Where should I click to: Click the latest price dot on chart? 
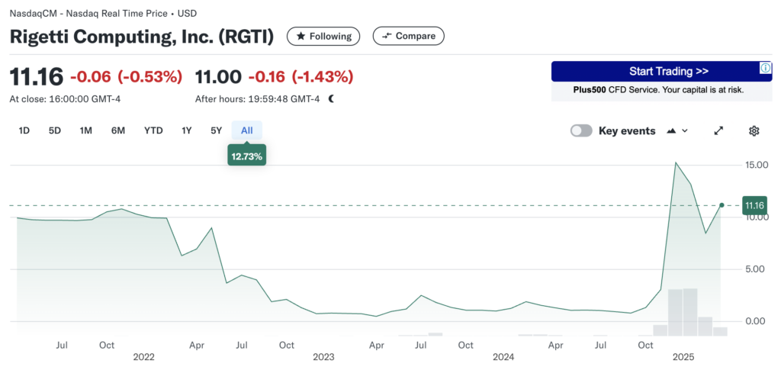[x=722, y=205]
